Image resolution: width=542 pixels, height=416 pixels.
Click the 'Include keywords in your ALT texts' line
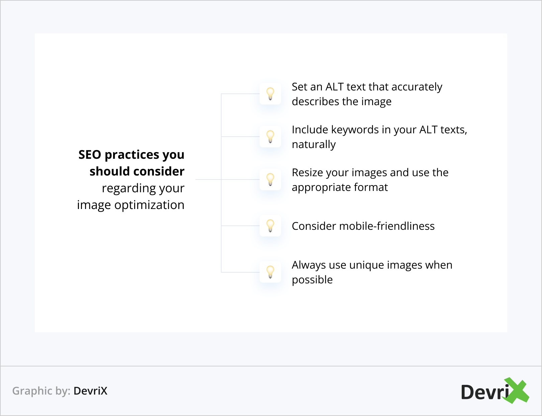click(x=379, y=130)
